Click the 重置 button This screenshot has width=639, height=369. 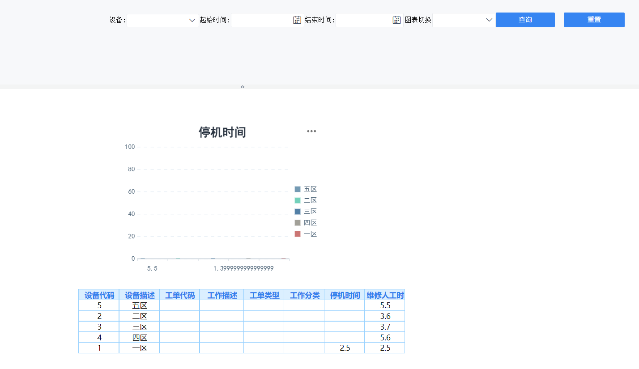(x=594, y=20)
